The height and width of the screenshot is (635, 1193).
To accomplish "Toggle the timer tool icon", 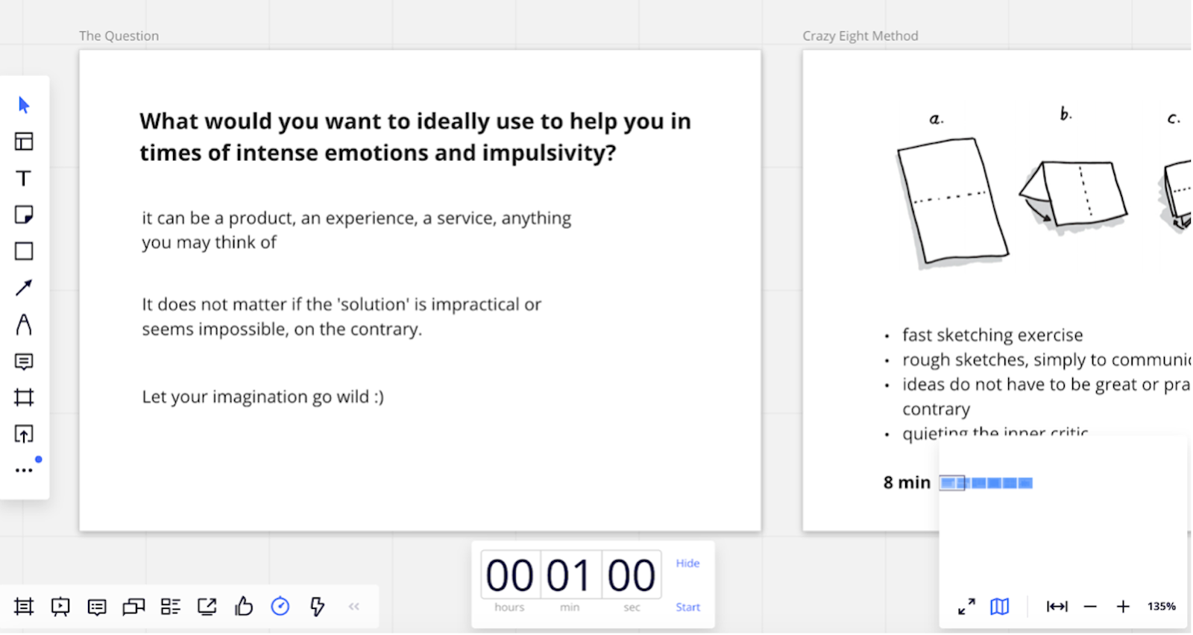I will 280,607.
